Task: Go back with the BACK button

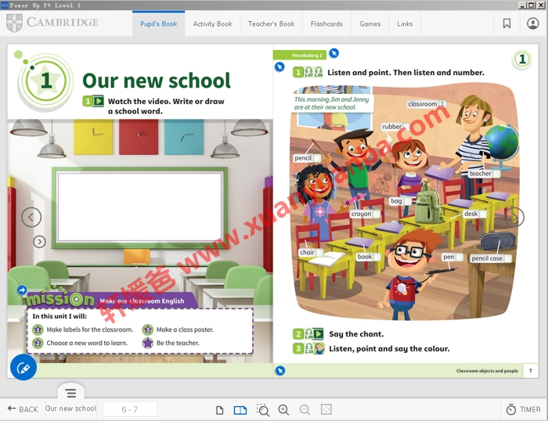Action: (23, 409)
